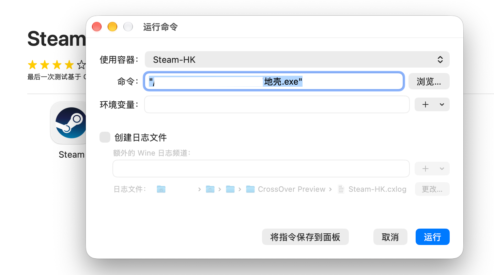Click the "Steam" label under the app icon
The image size is (494, 275).
(72, 155)
